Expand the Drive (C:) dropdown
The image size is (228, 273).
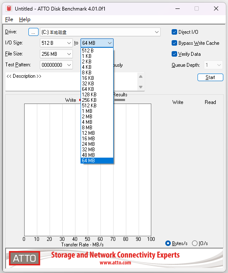coord(100,32)
